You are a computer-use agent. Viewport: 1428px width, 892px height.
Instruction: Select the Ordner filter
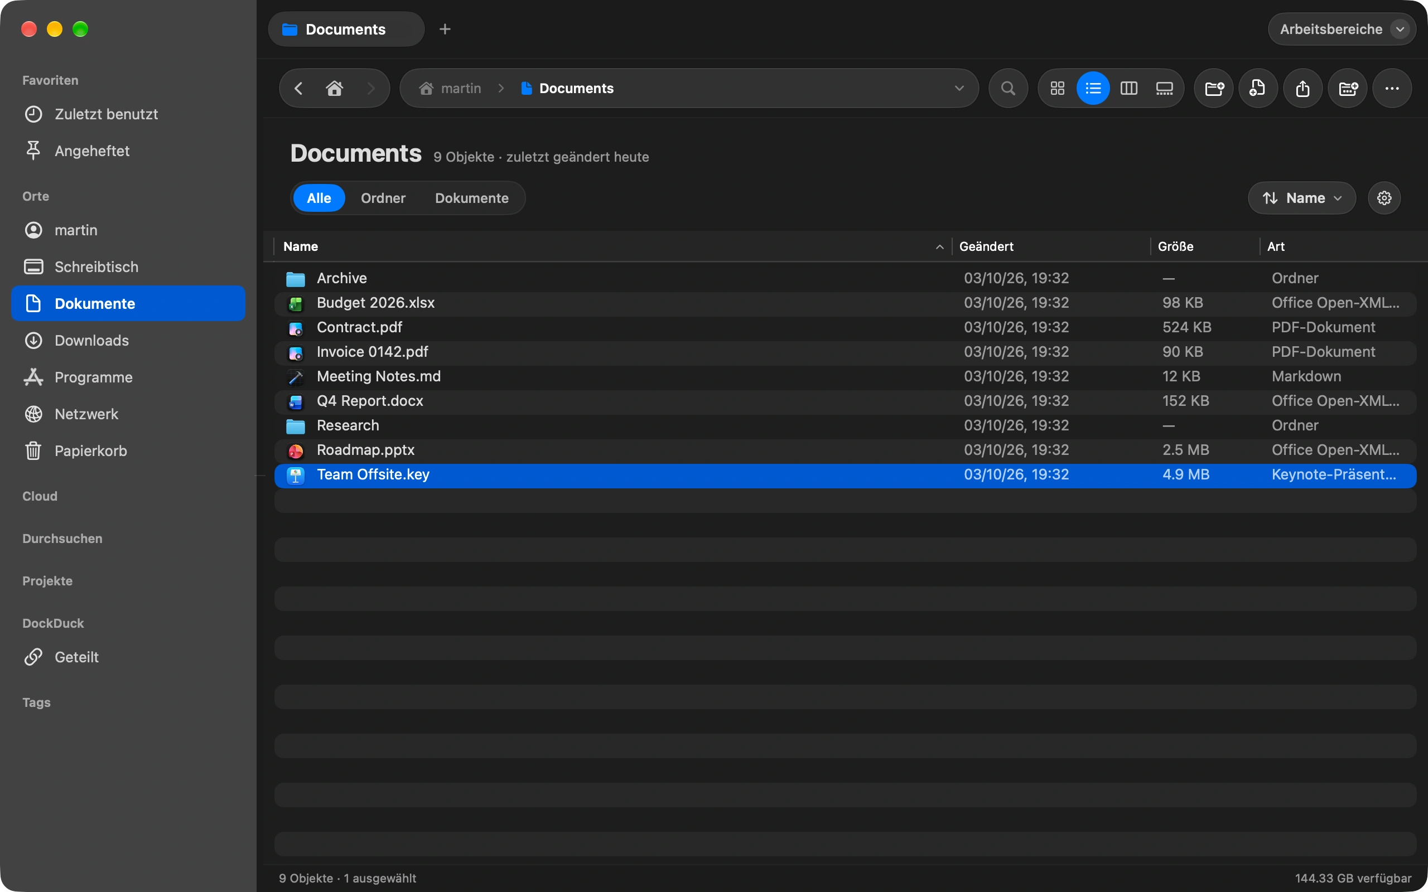[x=383, y=198]
